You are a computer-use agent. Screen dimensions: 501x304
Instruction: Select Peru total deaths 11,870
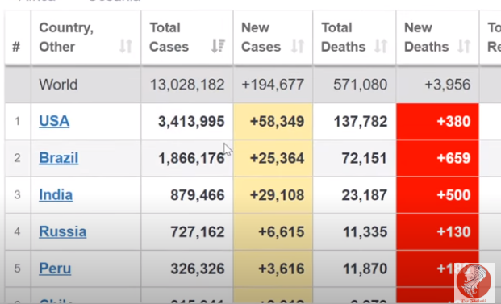[365, 269]
